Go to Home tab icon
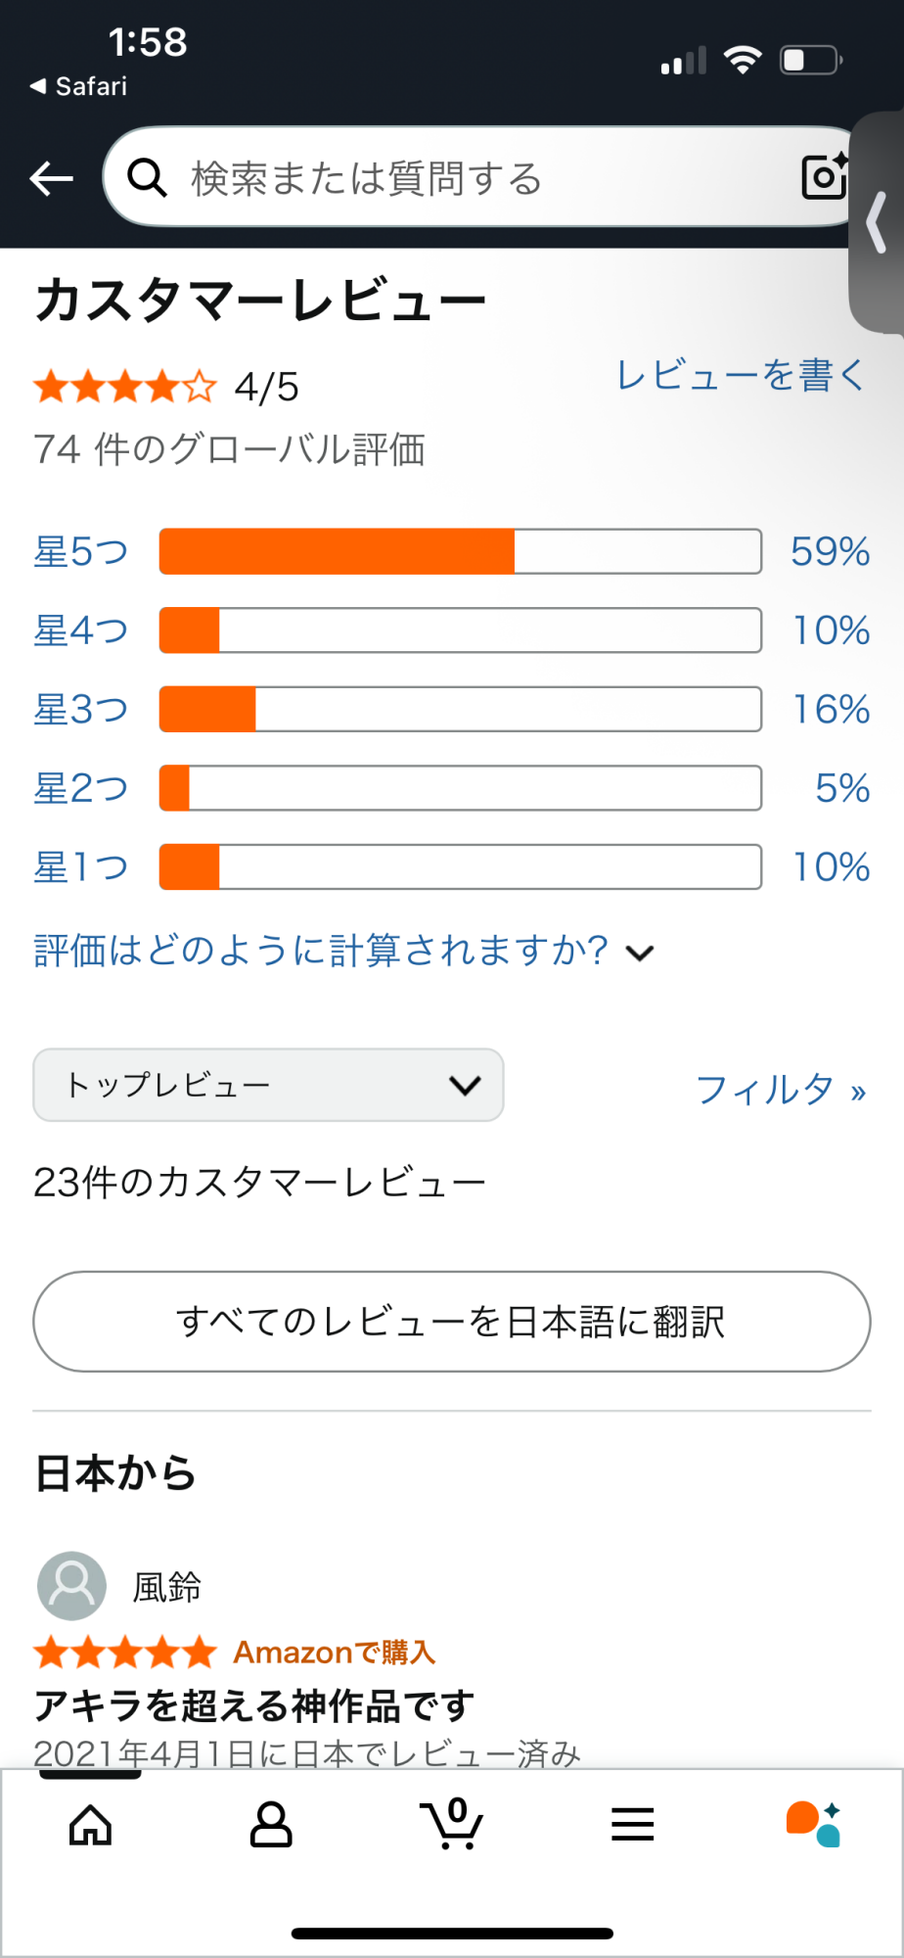904x1958 pixels. point(91,1825)
